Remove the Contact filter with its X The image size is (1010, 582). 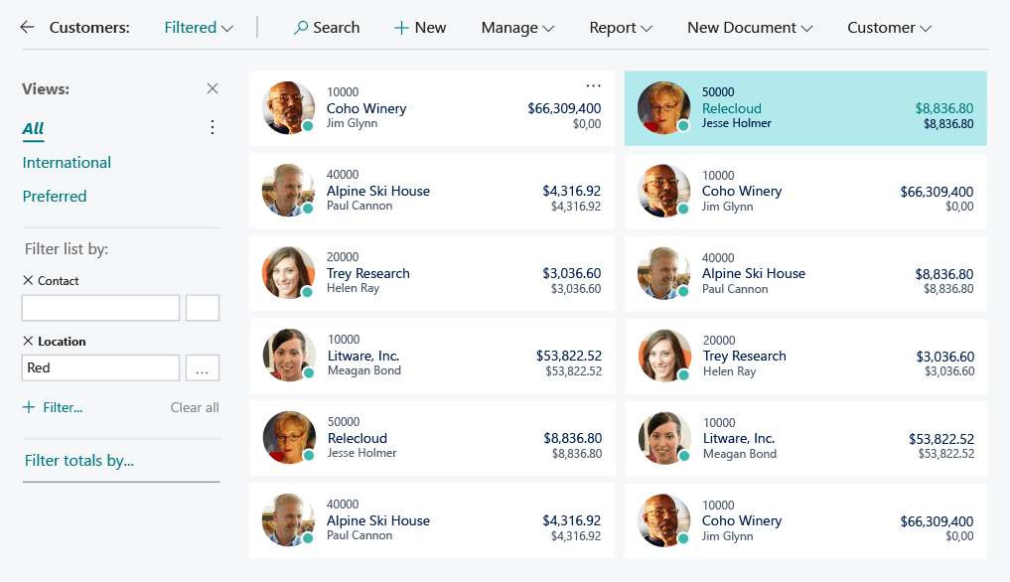(25, 280)
